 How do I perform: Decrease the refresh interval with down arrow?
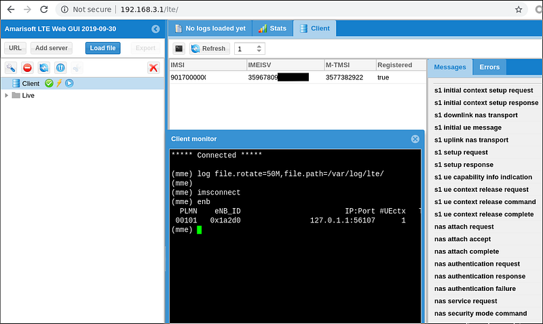[259, 52]
